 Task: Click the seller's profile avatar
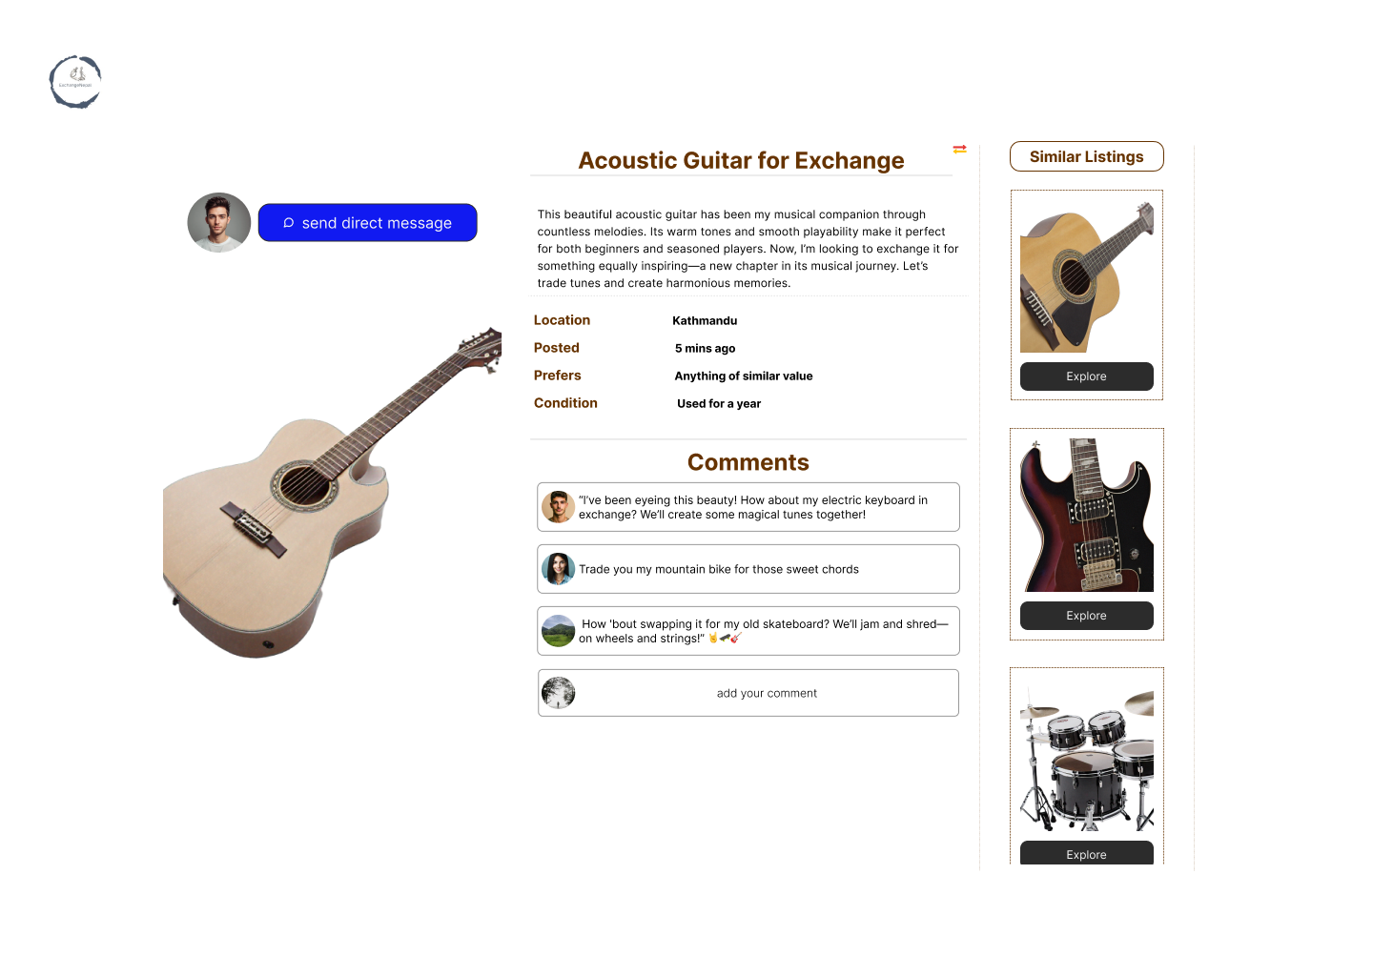coord(219,222)
